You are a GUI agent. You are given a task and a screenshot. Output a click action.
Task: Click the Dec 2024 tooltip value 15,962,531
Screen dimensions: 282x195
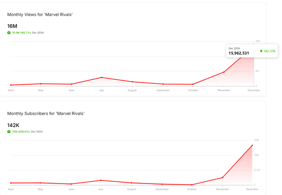(239, 53)
